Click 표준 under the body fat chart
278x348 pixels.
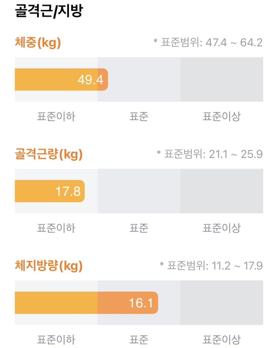click(x=139, y=340)
